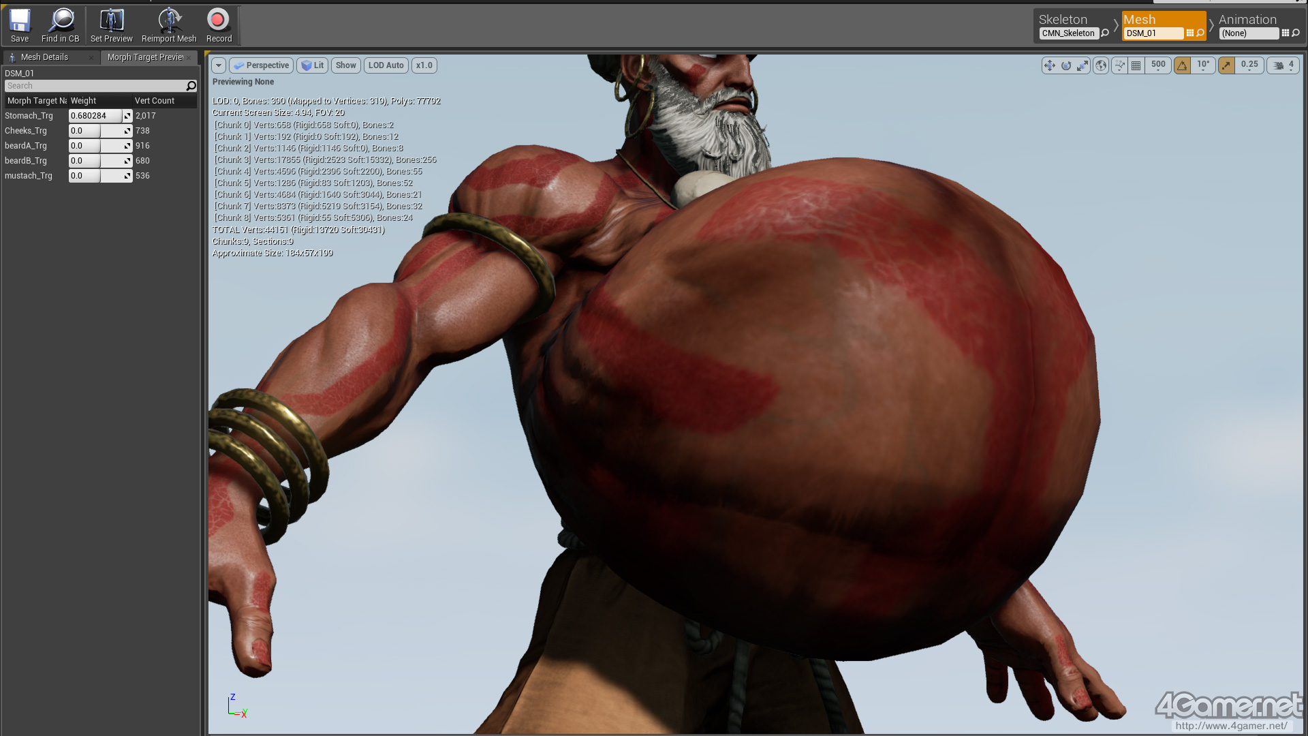
Task: Select the translate (move) gizmo tool
Action: coord(1049,65)
